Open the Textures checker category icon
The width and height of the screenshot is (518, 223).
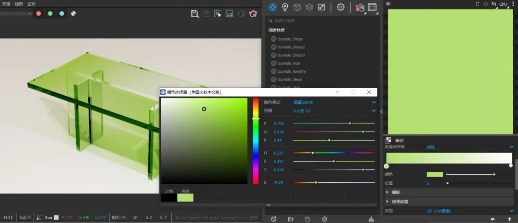[321, 7]
